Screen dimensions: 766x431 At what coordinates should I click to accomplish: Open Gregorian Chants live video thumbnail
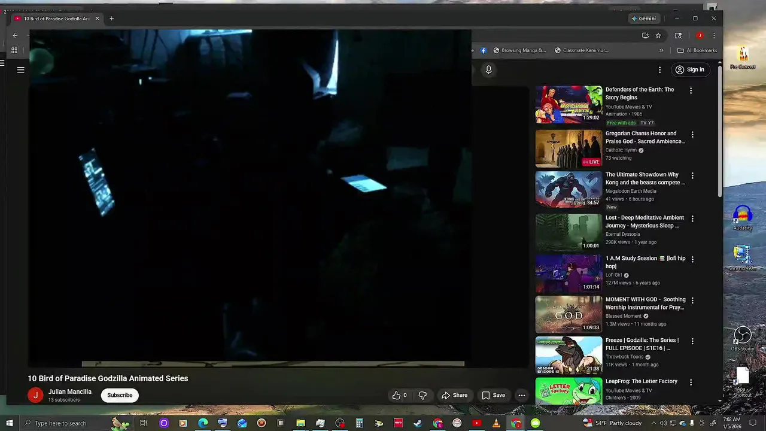pos(569,148)
